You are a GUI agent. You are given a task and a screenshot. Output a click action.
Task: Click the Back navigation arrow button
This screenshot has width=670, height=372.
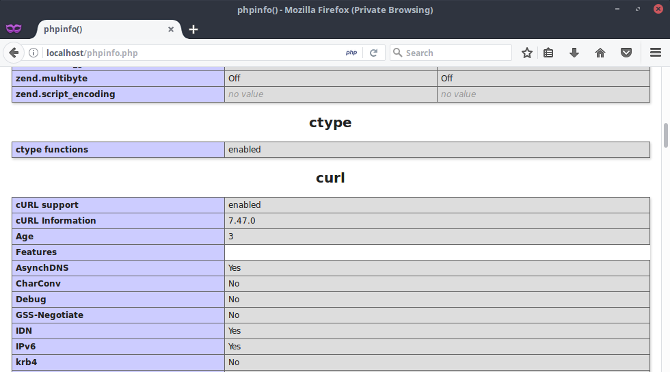click(x=14, y=53)
